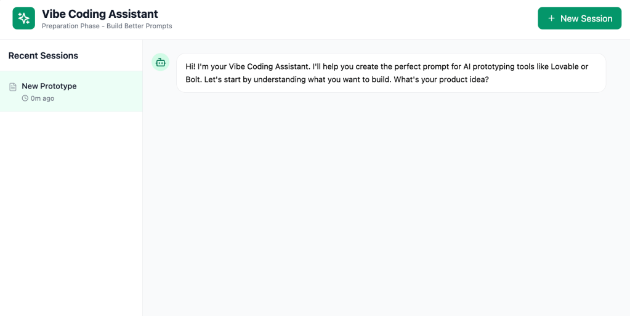Click the Preparation Phase subtitle text
The width and height of the screenshot is (630, 316).
(x=107, y=26)
